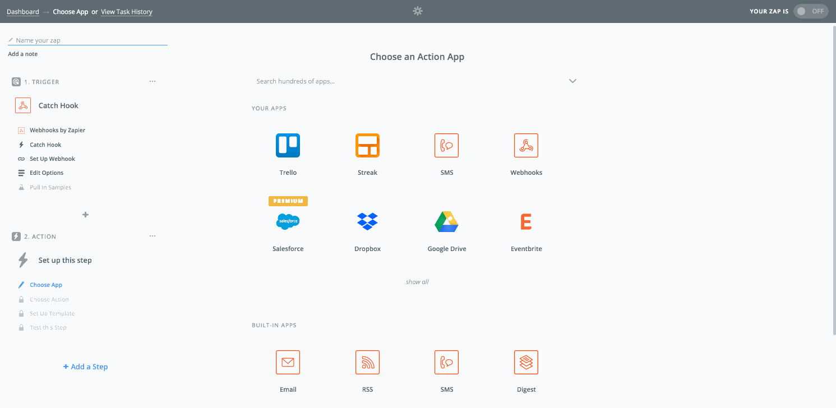
Task: Select the locked Test this Step substep
Action: point(48,327)
